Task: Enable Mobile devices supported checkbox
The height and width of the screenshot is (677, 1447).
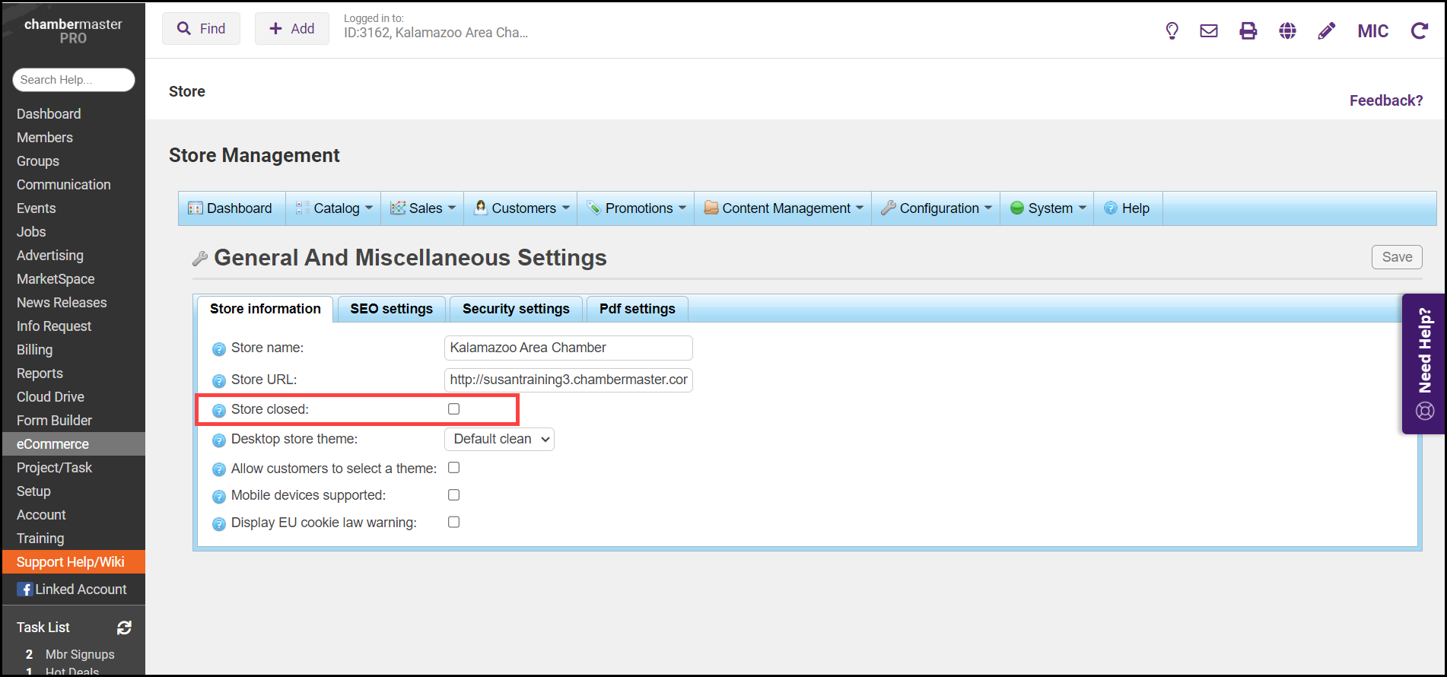Action: click(454, 495)
